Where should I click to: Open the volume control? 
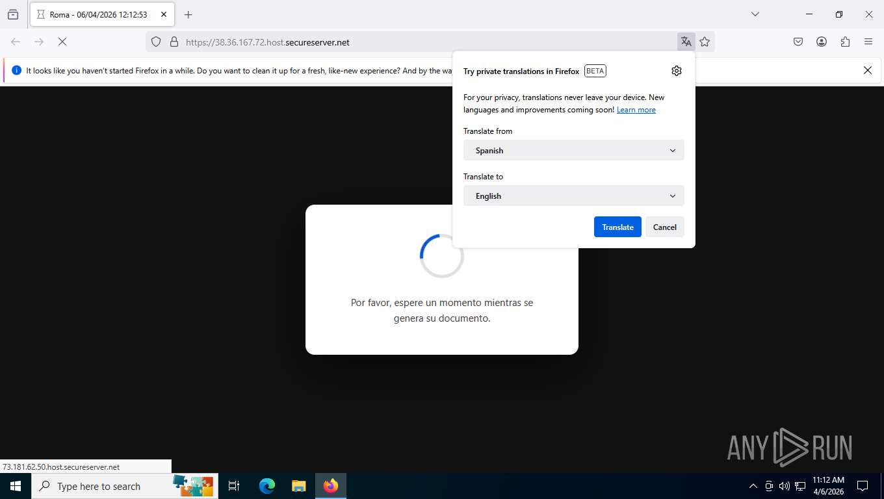785,486
